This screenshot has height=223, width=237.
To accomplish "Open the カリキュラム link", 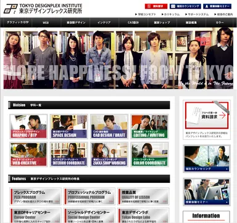I will point(170,14).
